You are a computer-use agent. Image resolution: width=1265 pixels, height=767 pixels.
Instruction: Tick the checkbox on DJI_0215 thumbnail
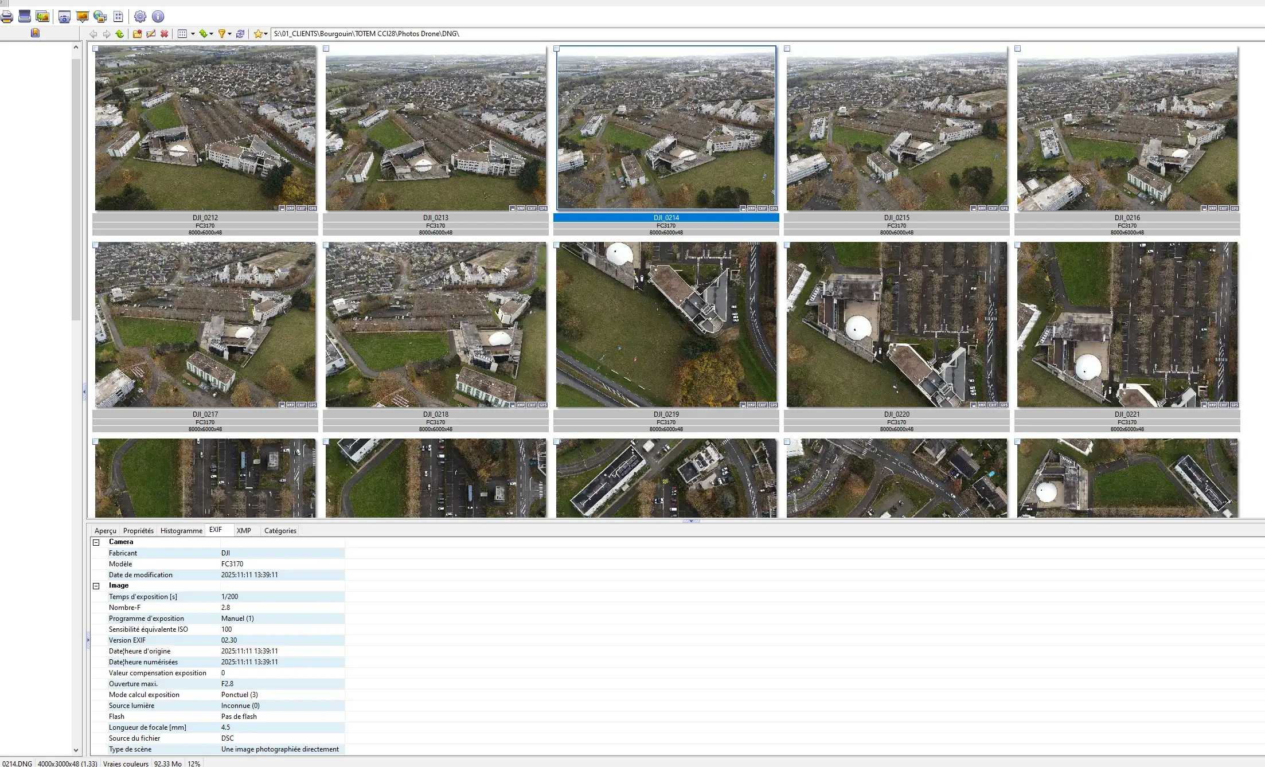(x=787, y=49)
